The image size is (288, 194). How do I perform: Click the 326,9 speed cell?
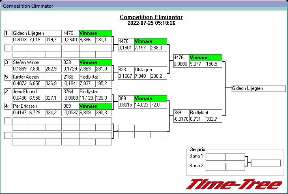54,83
